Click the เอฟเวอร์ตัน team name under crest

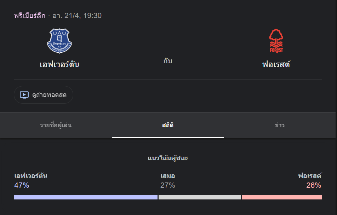click(x=59, y=65)
